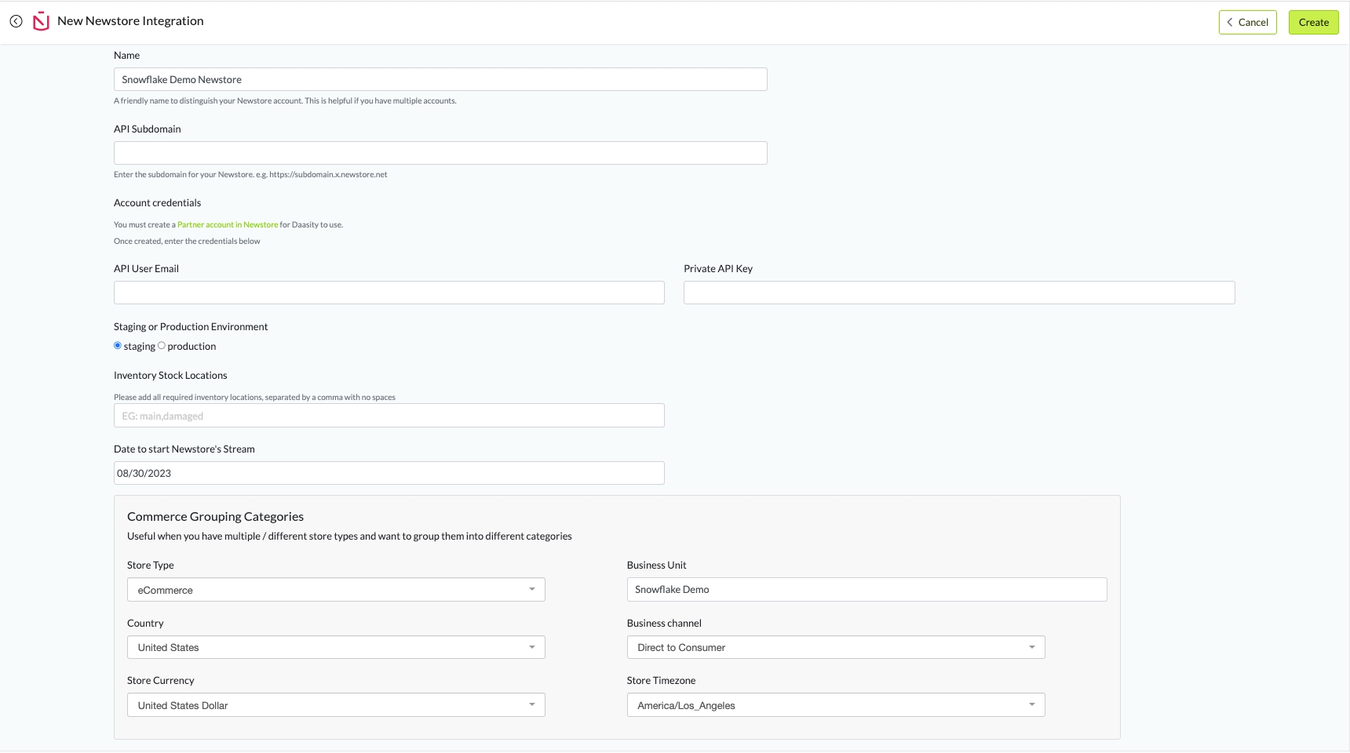Click into the API User Email field
Viewport: 1350px width, 753px height.
click(389, 293)
